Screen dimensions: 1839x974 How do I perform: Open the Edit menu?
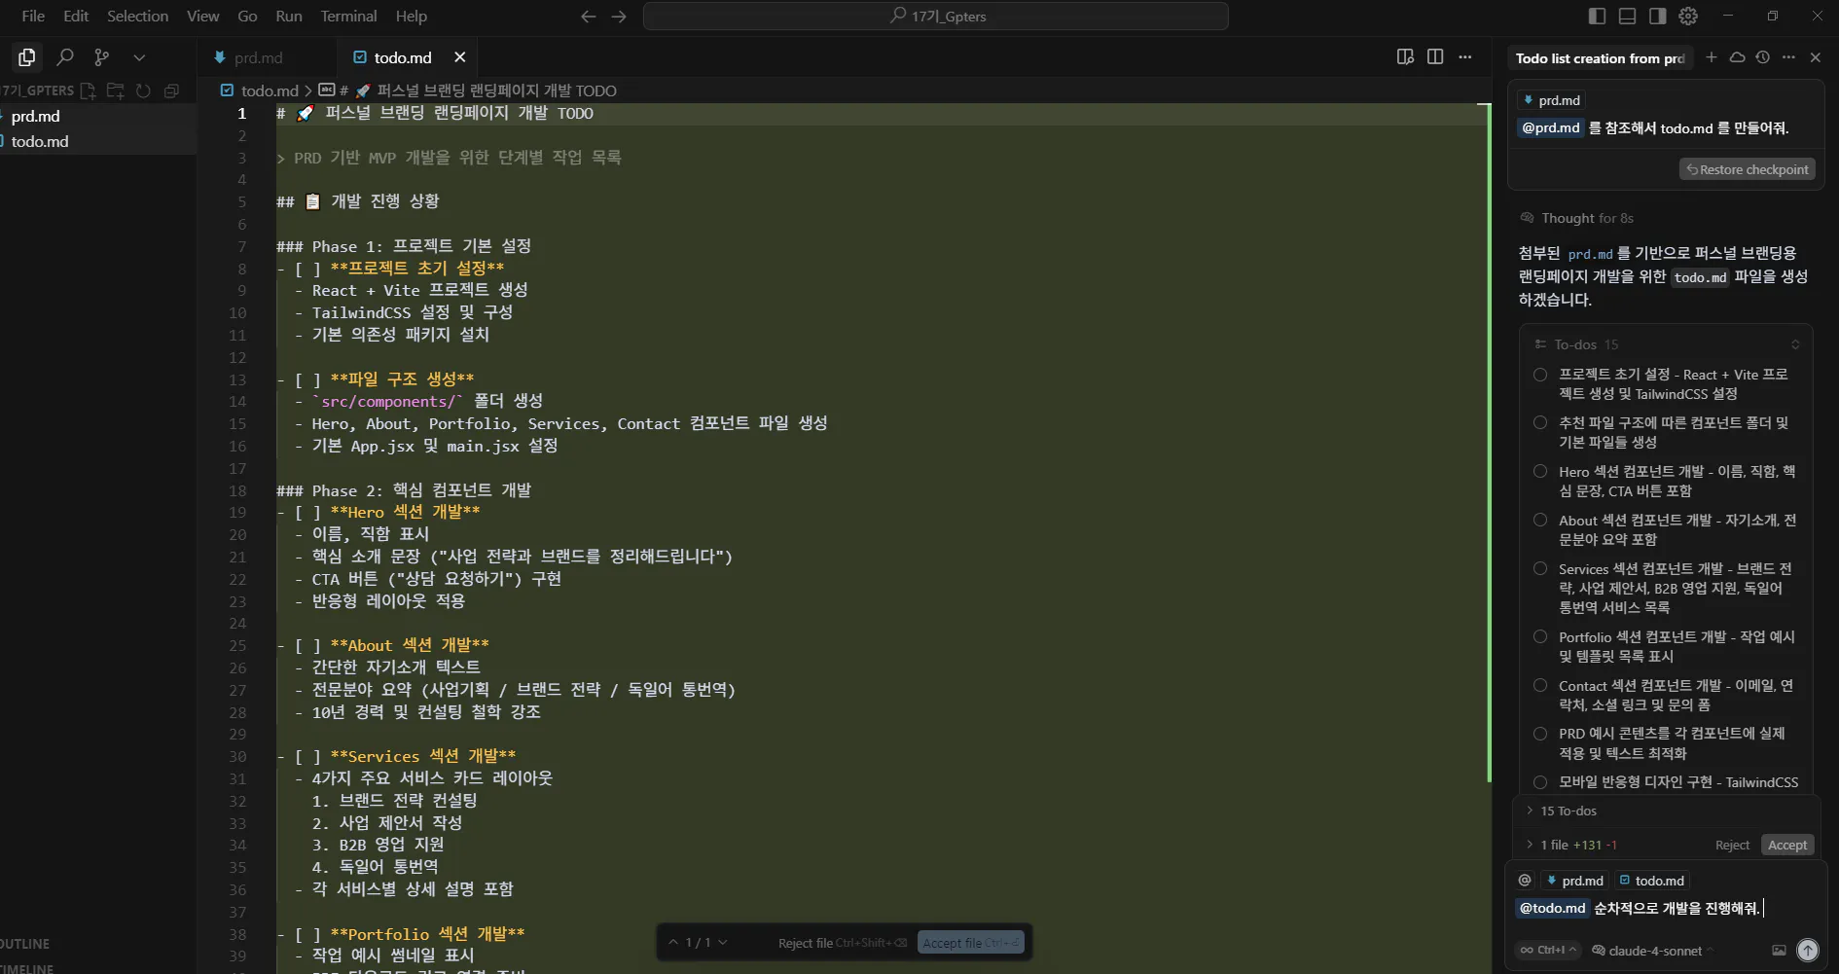click(76, 17)
